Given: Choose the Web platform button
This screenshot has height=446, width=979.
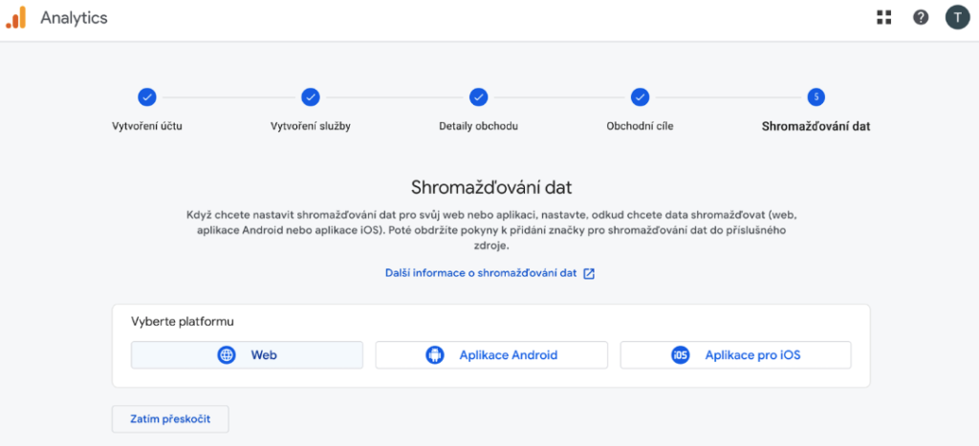Looking at the screenshot, I should tap(247, 355).
